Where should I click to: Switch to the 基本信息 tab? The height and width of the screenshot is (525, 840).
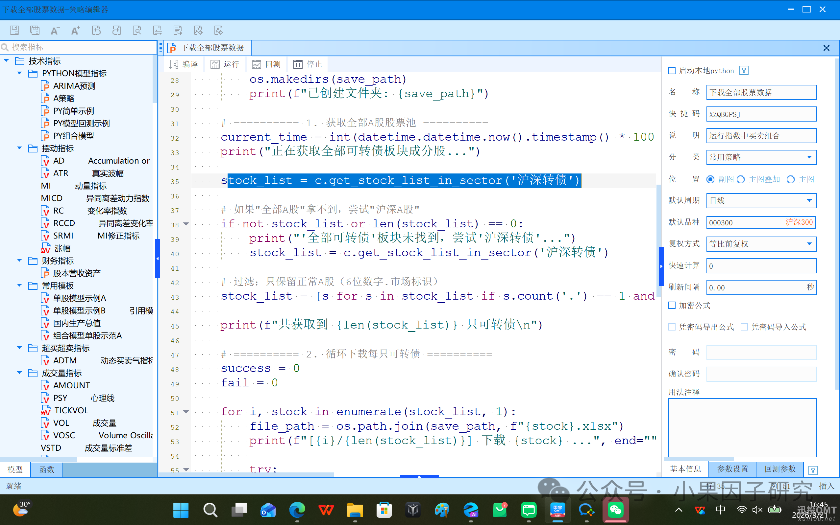685,469
